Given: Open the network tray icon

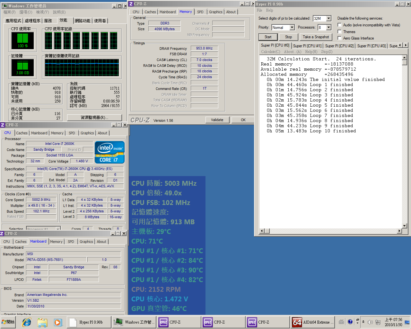Looking at the screenshot, I should [378, 322].
